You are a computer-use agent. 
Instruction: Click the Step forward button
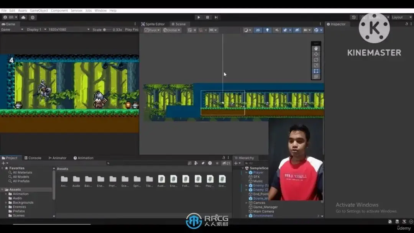point(216,17)
